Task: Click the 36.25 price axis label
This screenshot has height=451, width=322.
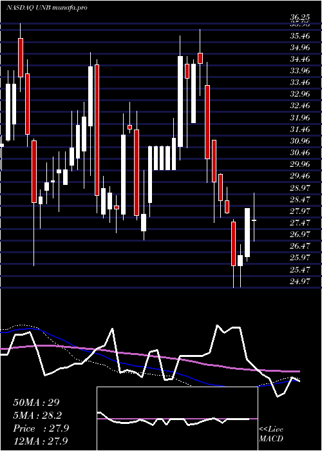Action: [x=300, y=18]
